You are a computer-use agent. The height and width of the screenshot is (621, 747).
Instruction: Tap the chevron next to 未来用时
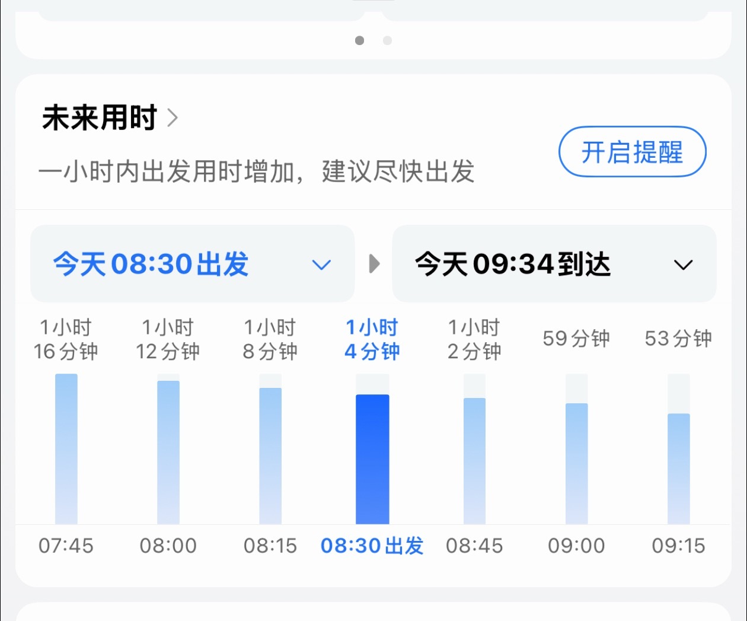click(173, 117)
